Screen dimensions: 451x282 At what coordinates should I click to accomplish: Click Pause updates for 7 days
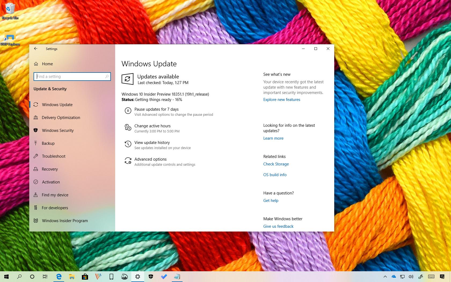point(157,109)
